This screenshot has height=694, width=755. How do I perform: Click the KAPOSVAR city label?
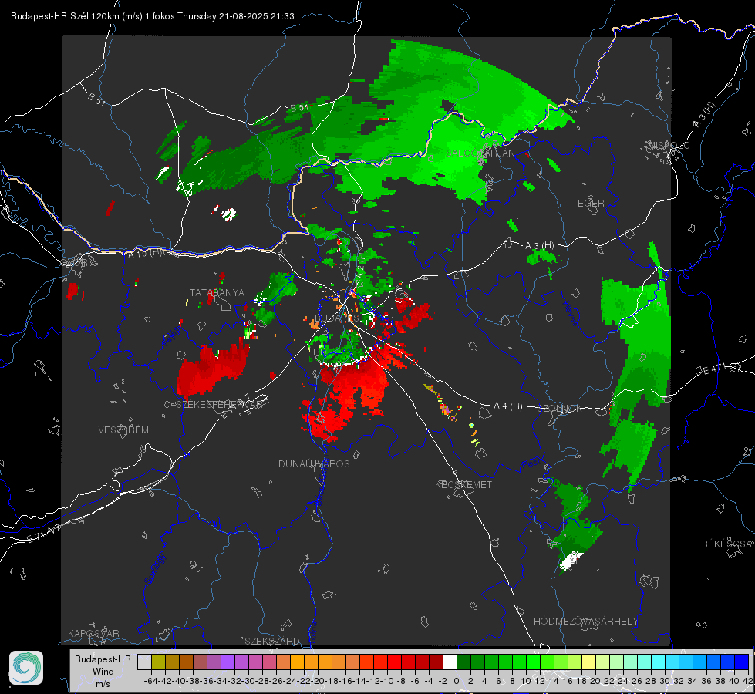[93, 633]
